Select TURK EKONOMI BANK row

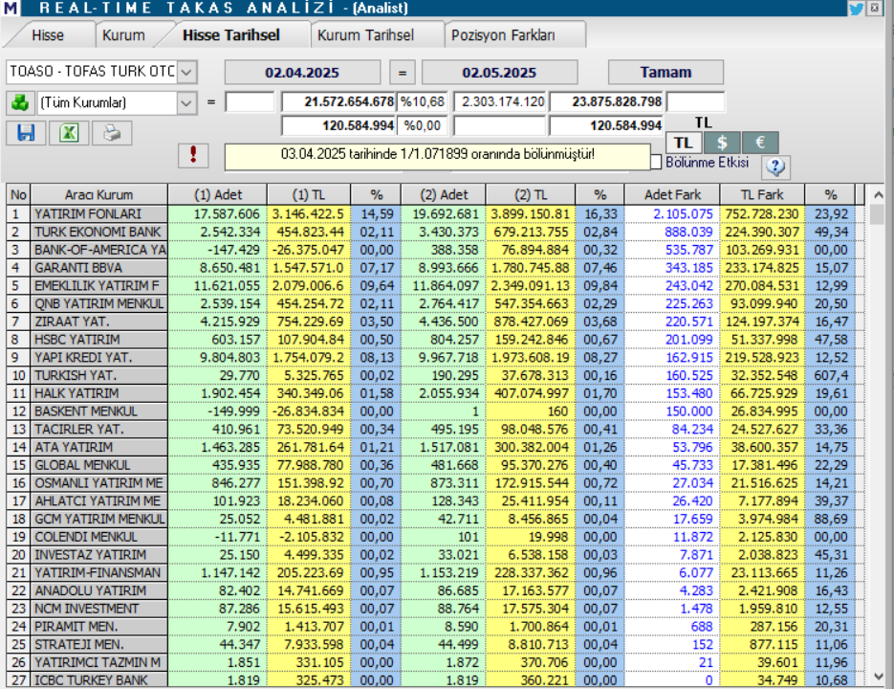pos(436,232)
